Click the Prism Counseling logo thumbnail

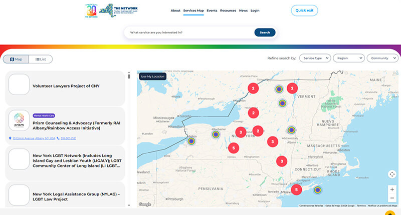tap(19, 120)
